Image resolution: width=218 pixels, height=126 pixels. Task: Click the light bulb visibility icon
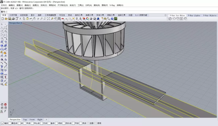[77, 19]
